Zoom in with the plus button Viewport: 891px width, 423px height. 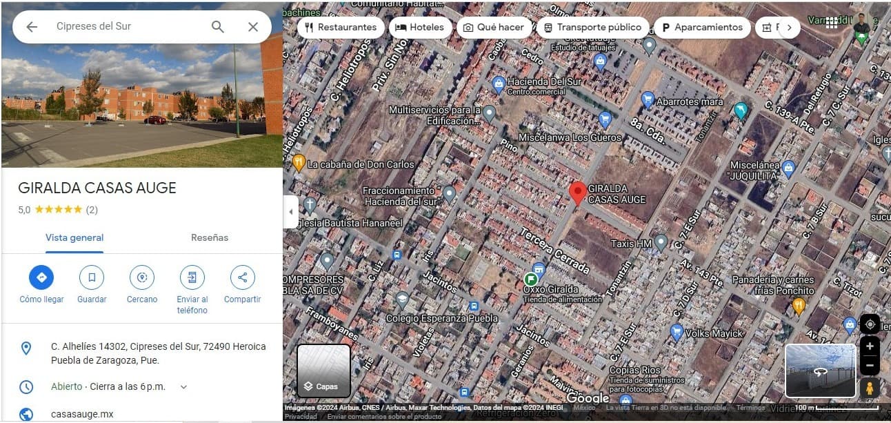870,346
